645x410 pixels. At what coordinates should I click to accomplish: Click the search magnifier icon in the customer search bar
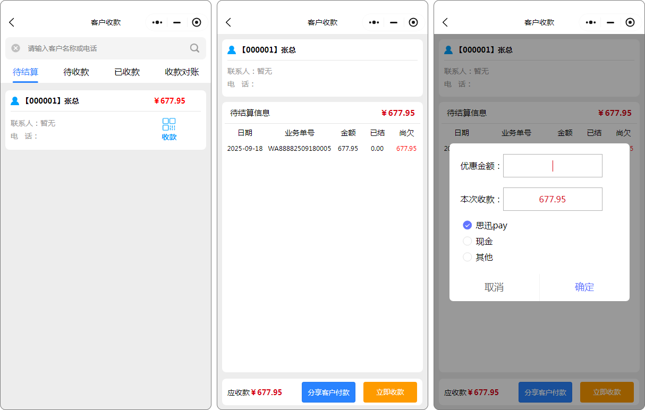194,48
